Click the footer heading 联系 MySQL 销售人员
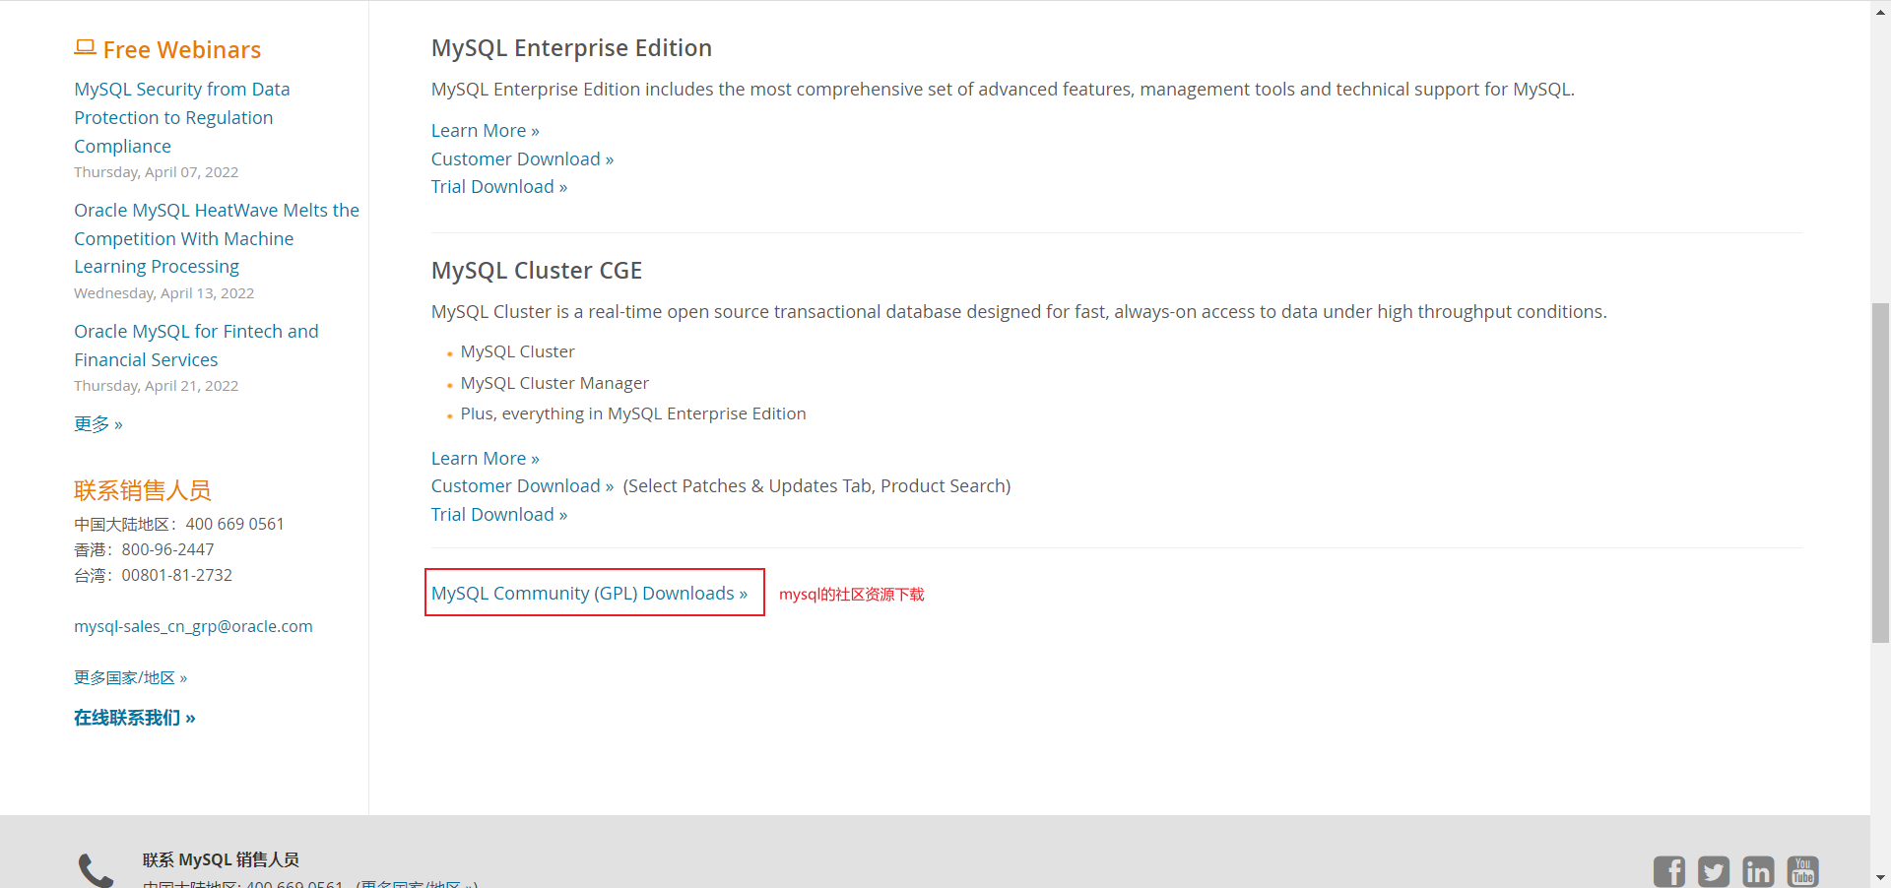This screenshot has height=888, width=1891. click(x=221, y=859)
